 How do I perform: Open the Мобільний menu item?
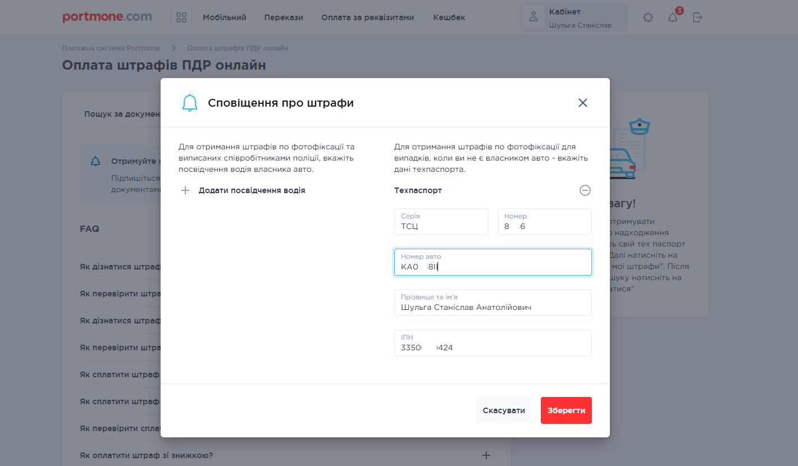point(224,17)
